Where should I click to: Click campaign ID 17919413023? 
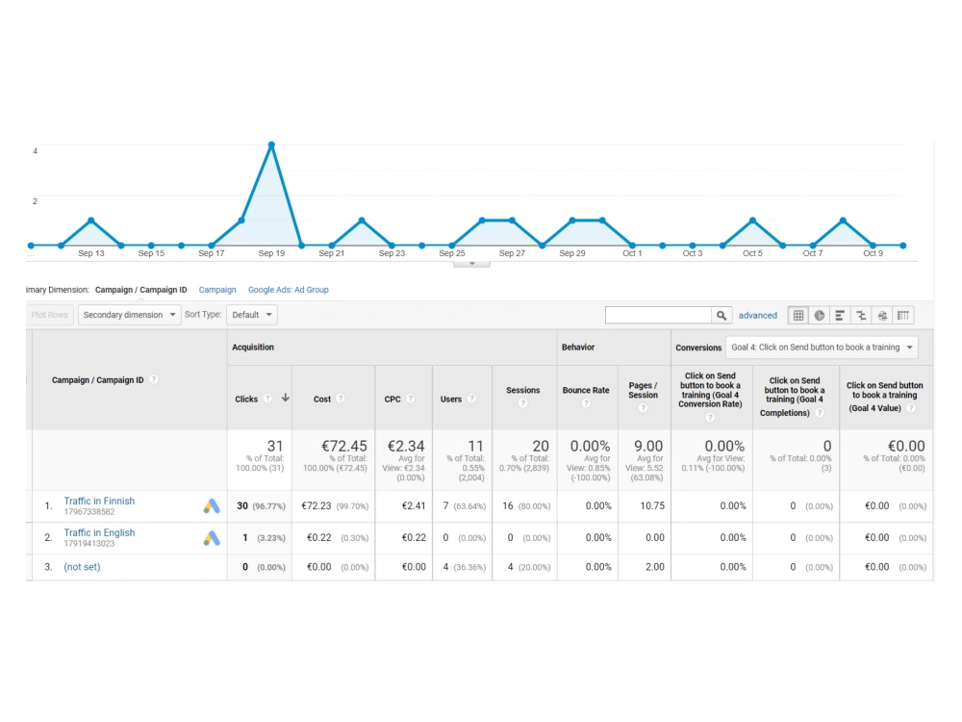(x=89, y=544)
